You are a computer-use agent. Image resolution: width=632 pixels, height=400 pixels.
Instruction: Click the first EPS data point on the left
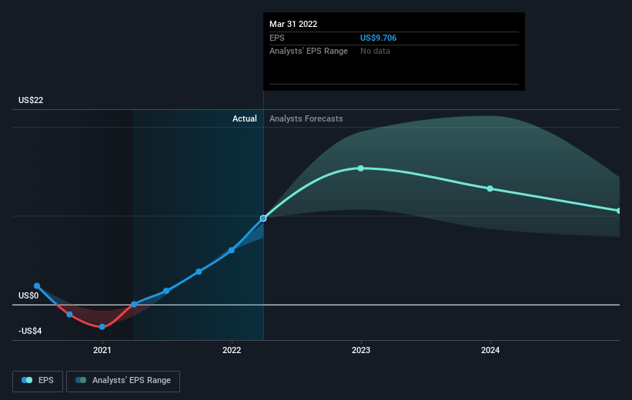pos(37,286)
